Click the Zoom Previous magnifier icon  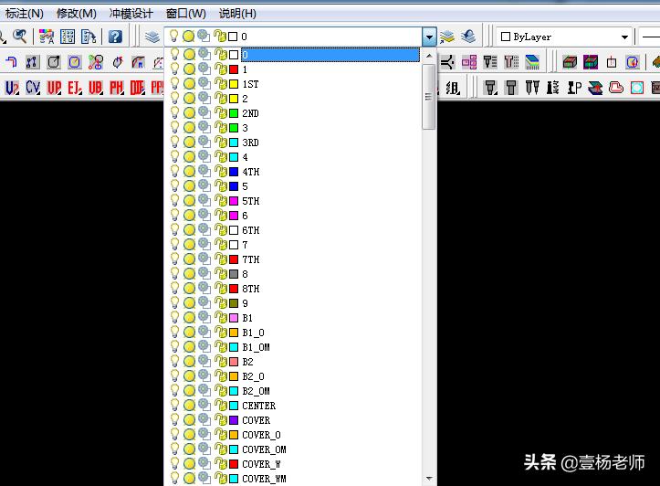coord(20,37)
